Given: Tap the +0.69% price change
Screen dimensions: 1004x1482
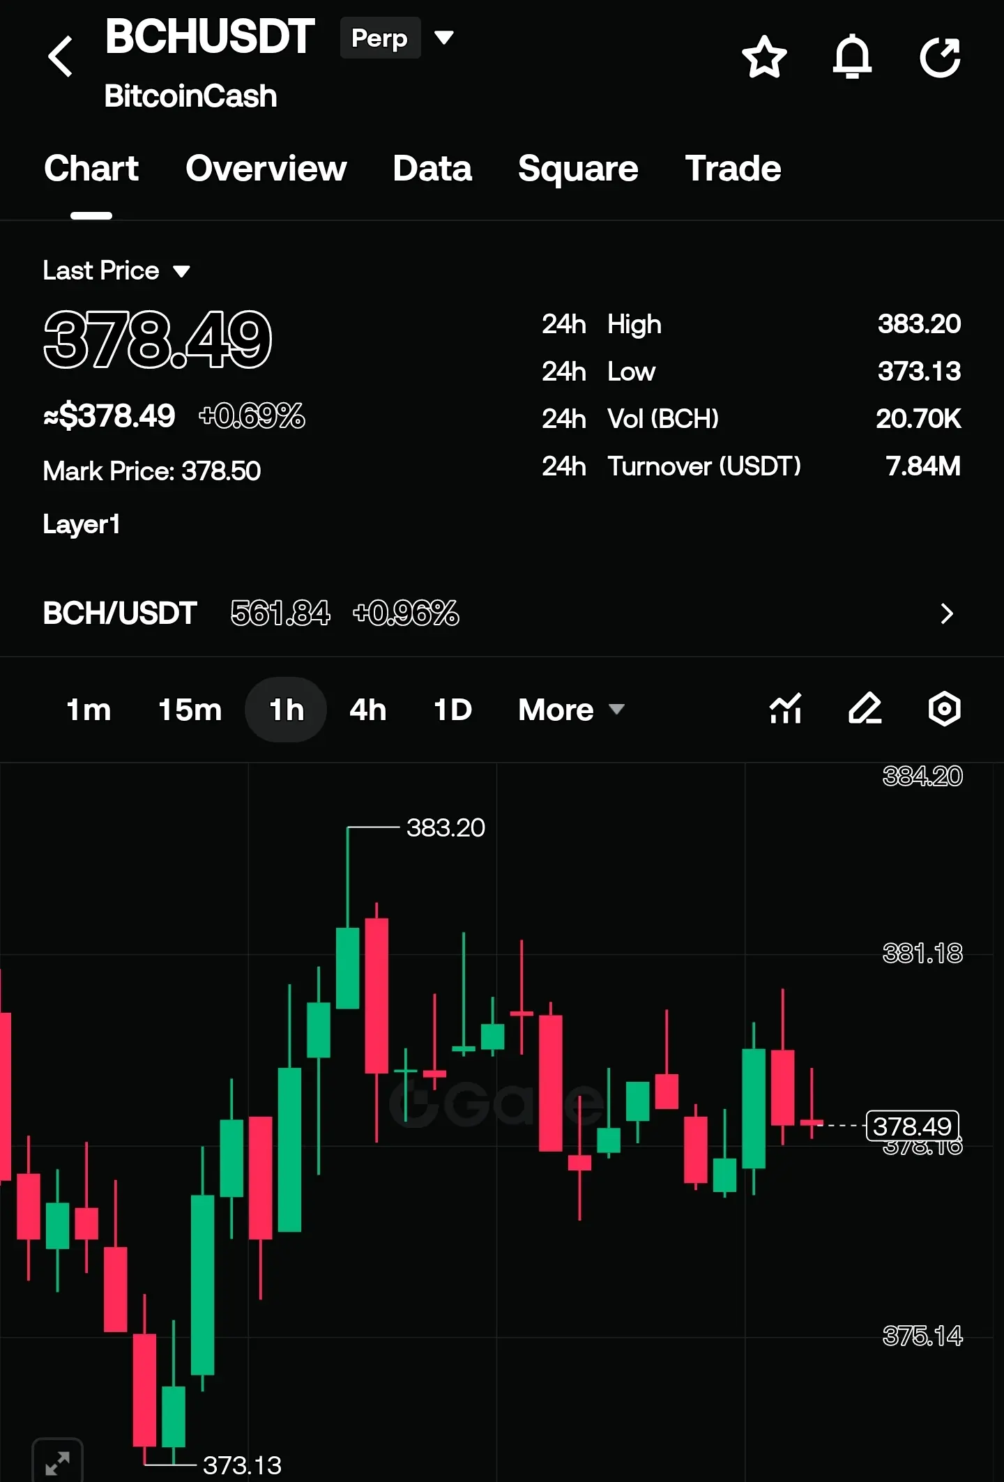Looking at the screenshot, I should tap(252, 416).
